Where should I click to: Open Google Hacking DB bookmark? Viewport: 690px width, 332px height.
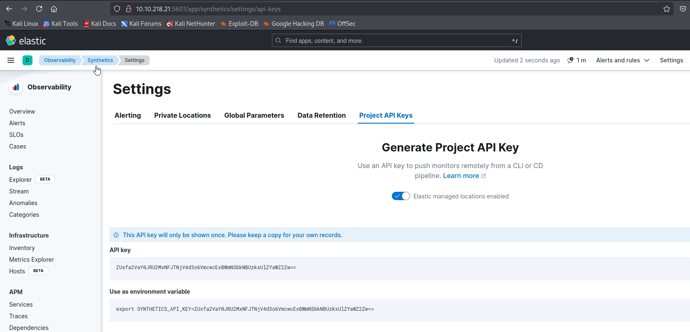pos(294,24)
